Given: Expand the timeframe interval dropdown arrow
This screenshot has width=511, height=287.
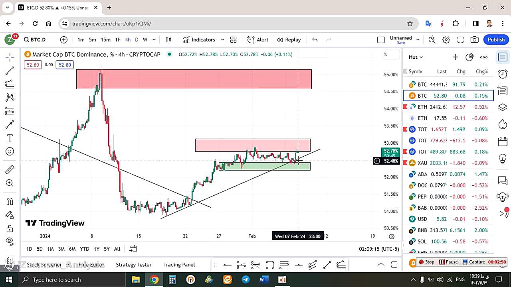Looking at the screenshot, I should [154, 39].
